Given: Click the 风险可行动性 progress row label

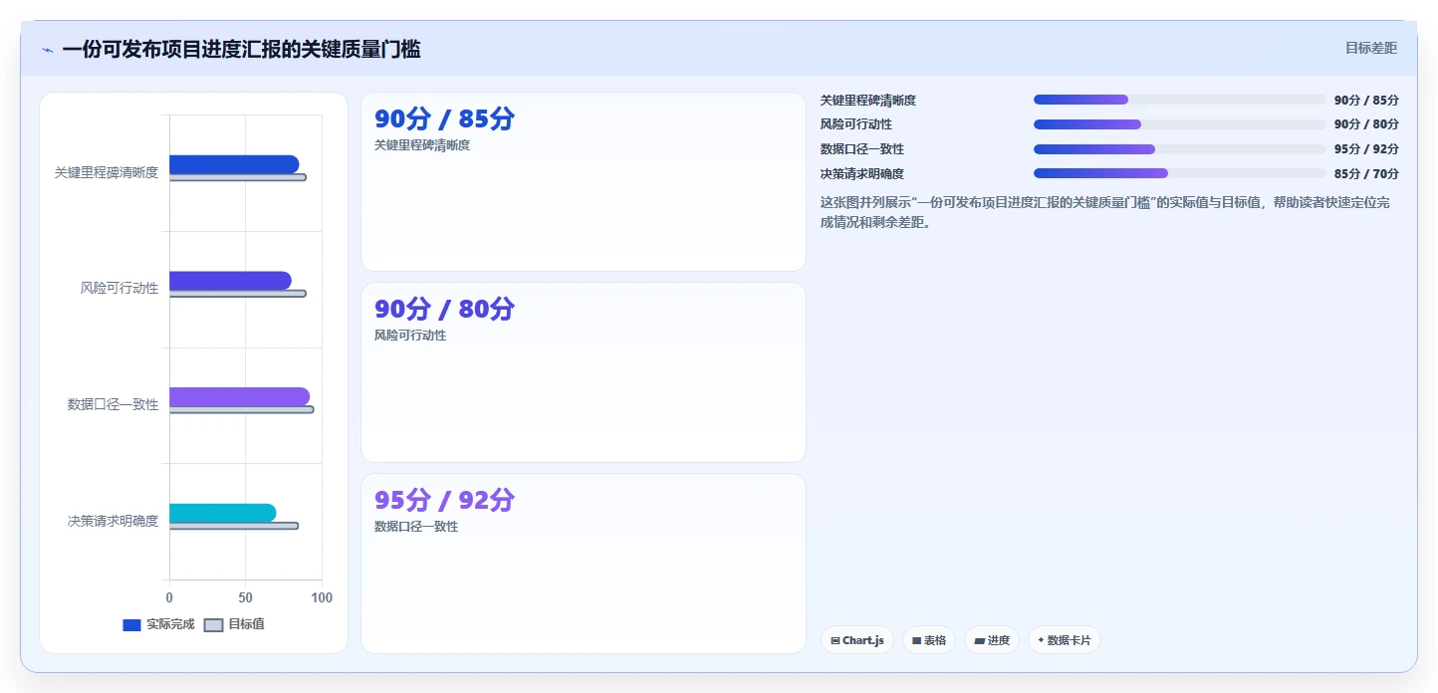Looking at the screenshot, I should pyautogui.click(x=856, y=124).
